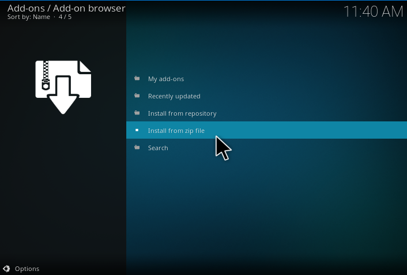The height and width of the screenshot is (275, 407).
Task: Click the large zip download artwork
Action: 63,87
